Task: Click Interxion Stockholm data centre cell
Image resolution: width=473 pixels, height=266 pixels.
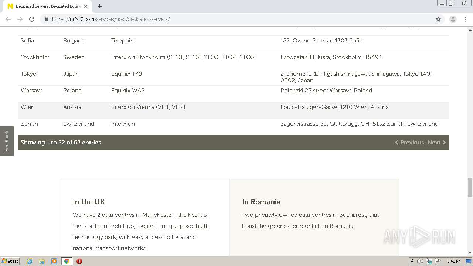Action: point(184,57)
